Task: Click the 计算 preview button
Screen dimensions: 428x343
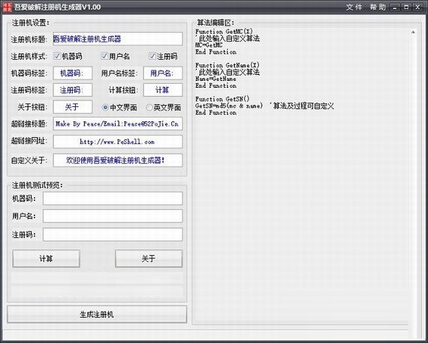Action: [46, 258]
